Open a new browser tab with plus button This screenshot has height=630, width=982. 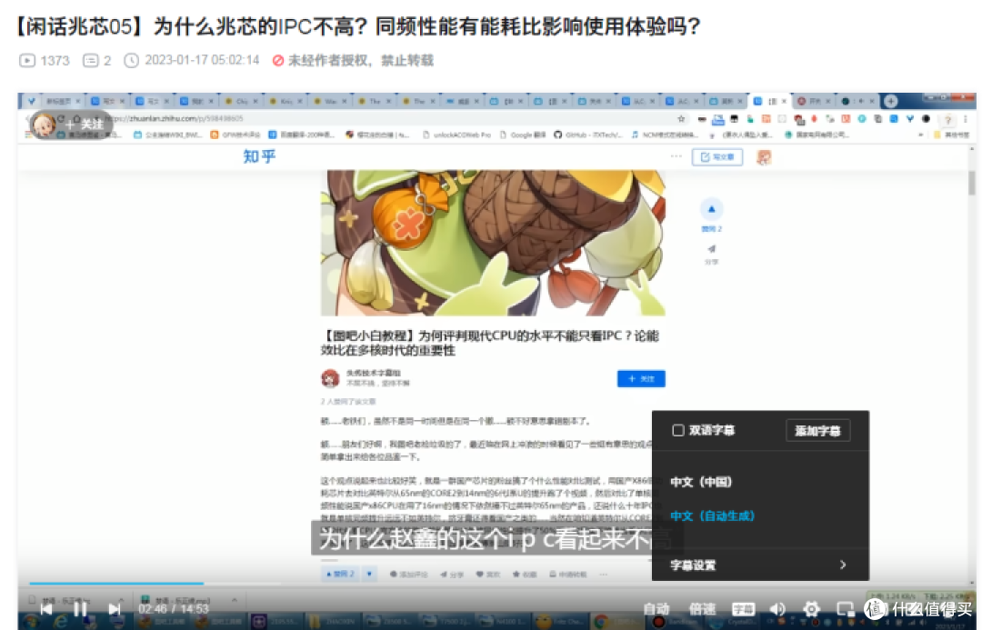pyautogui.click(x=890, y=100)
